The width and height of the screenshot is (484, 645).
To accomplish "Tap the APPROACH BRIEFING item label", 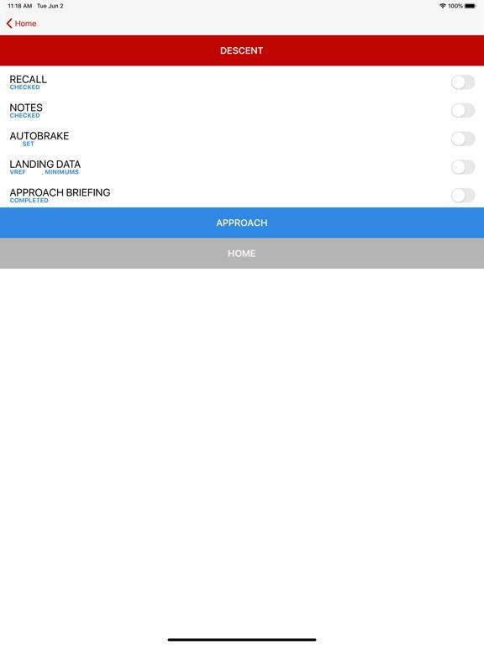I will point(60,192).
